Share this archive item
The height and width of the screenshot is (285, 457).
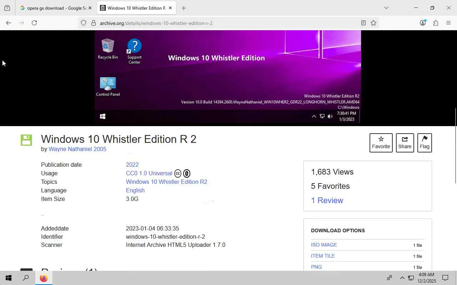pyautogui.click(x=405, y=143)
